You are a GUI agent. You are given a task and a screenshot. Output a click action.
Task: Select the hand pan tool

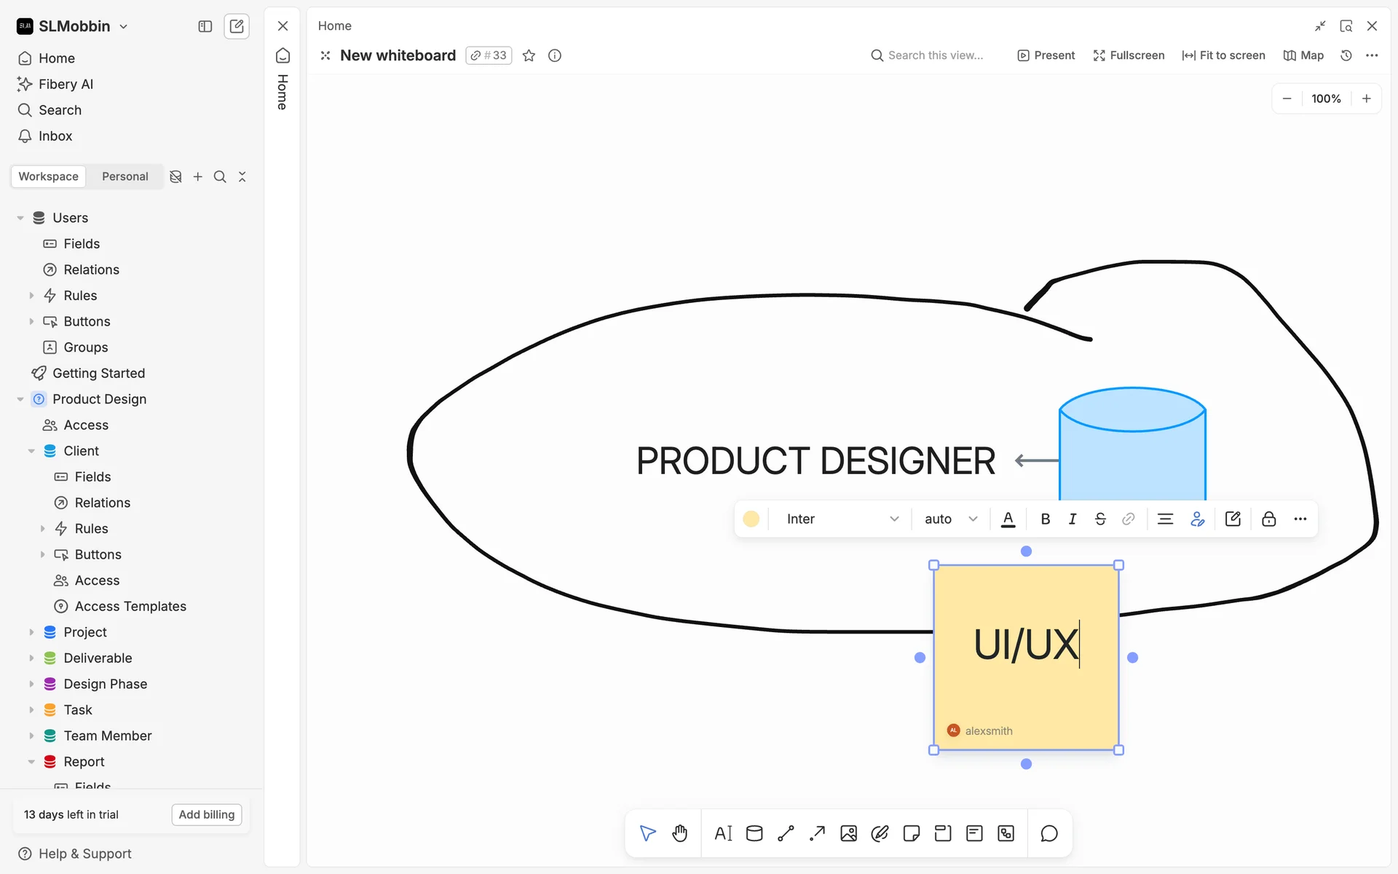[x=679, y=833]
